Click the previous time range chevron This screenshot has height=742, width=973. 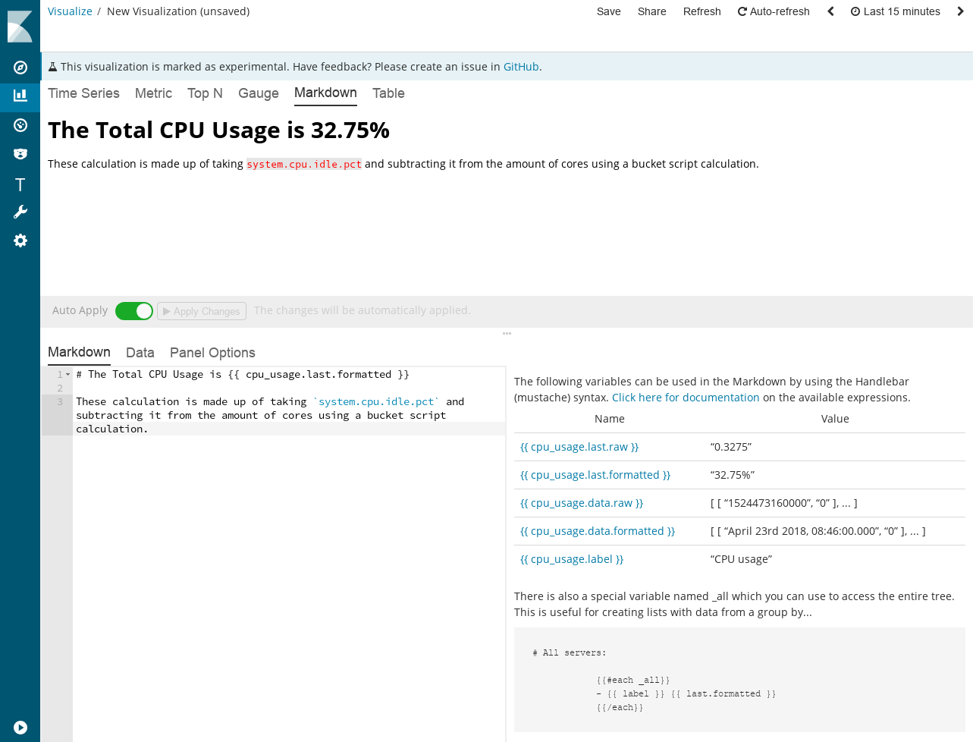tap(830, 11)
